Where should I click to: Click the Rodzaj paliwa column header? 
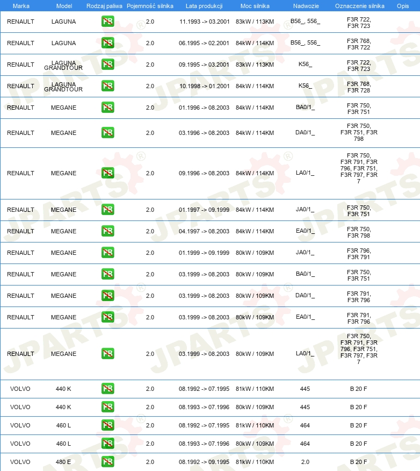(x=104, y=6)
